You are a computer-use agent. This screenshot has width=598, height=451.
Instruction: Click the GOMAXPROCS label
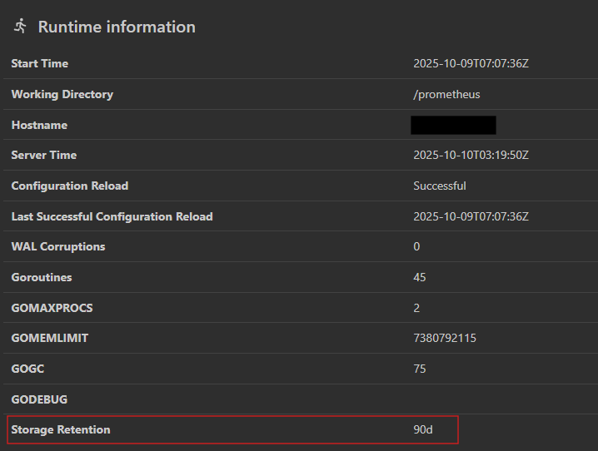coord(52,308)
